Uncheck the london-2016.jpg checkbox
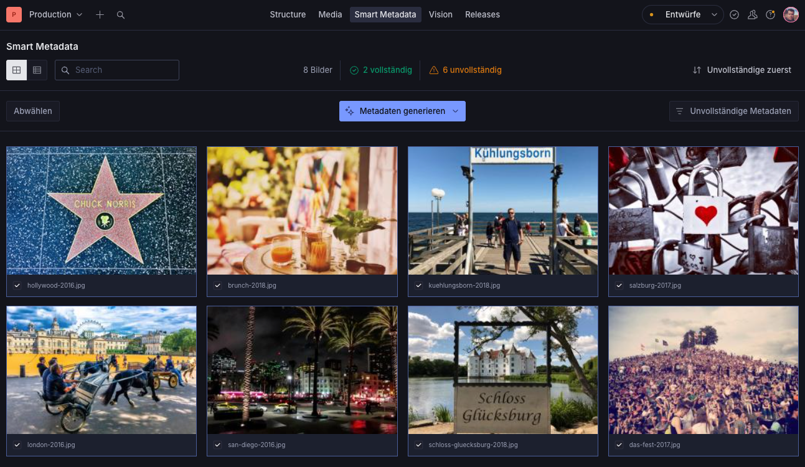This screenshot has height=467, width=805. pyautogui.click(x=17, y=445)
